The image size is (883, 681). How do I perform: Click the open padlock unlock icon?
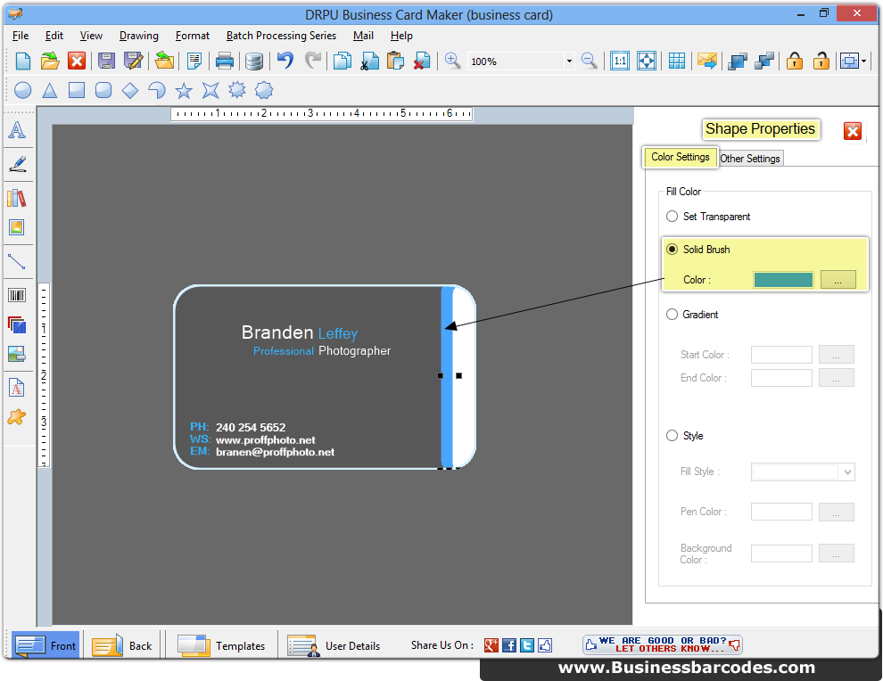click(821, 61)
